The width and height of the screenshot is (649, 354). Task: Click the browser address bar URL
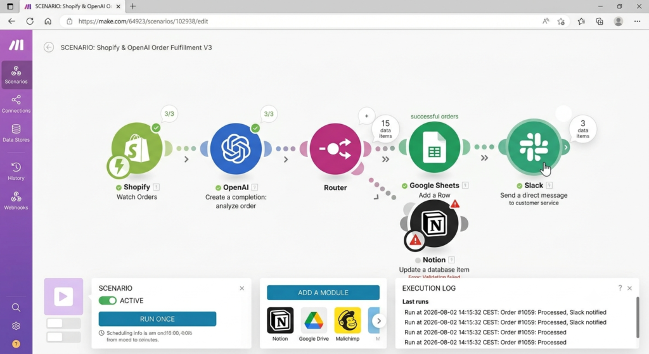(143, 21)
